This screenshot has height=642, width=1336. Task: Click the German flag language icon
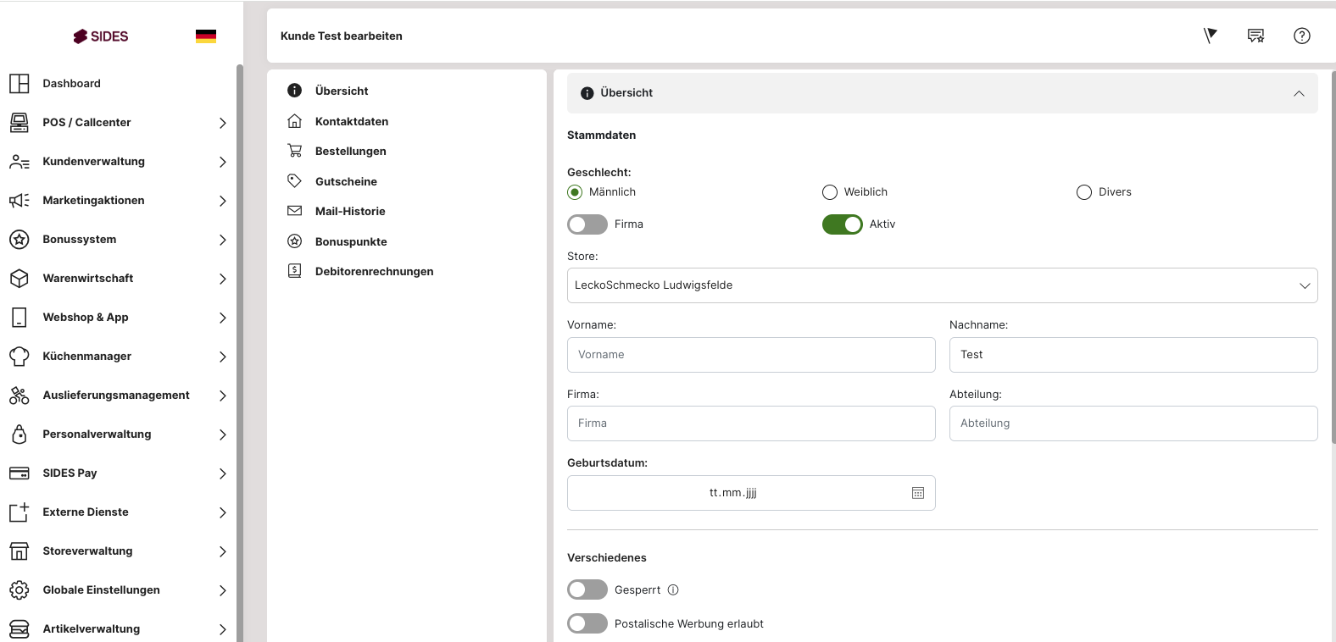pos(205,36)
